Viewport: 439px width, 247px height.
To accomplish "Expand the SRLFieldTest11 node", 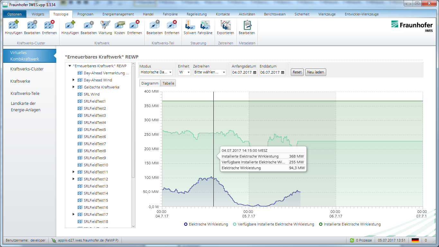I will coord(74,172).
